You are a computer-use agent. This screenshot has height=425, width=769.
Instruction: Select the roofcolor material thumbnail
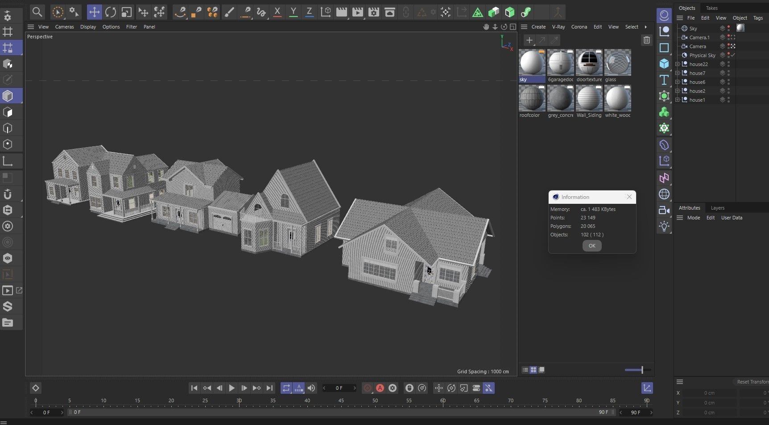[x=532, y=98]
